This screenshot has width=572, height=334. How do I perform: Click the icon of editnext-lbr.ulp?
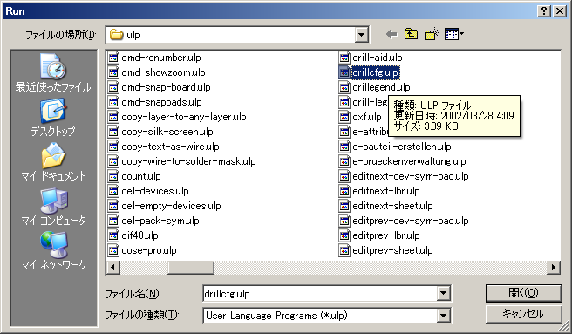pyautogui.click(x=344, y=191)
